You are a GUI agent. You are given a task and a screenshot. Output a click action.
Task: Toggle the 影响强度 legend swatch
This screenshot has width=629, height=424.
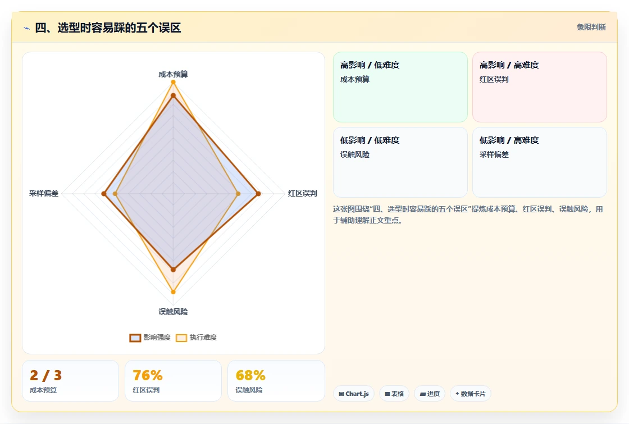pos(135,338)
